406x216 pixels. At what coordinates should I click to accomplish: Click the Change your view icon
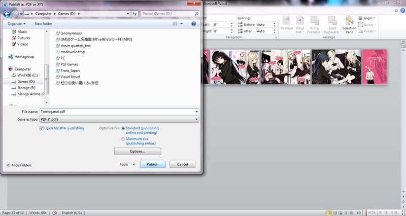[x=175, y=23]
